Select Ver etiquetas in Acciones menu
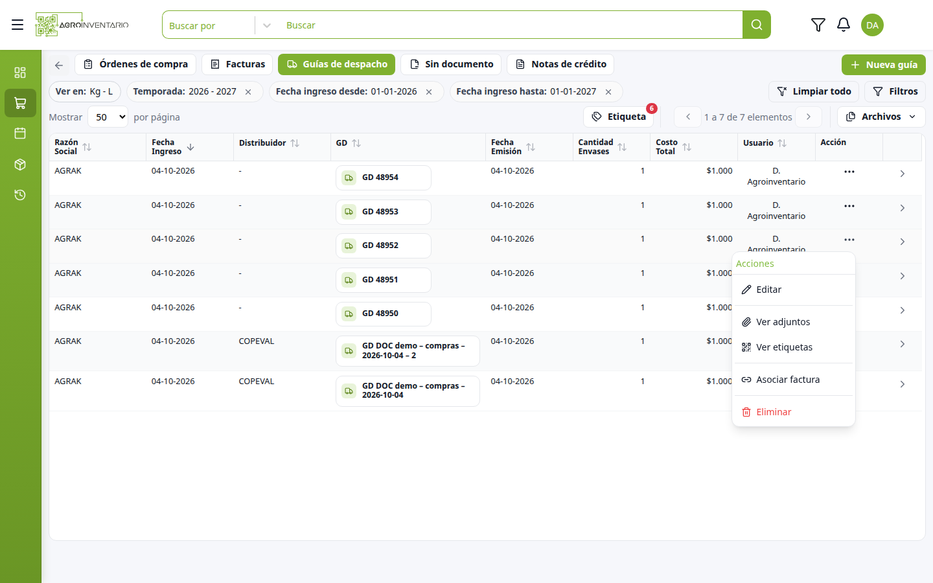The image size is (933, 583). pyautogui.click(x=793, y=347)
